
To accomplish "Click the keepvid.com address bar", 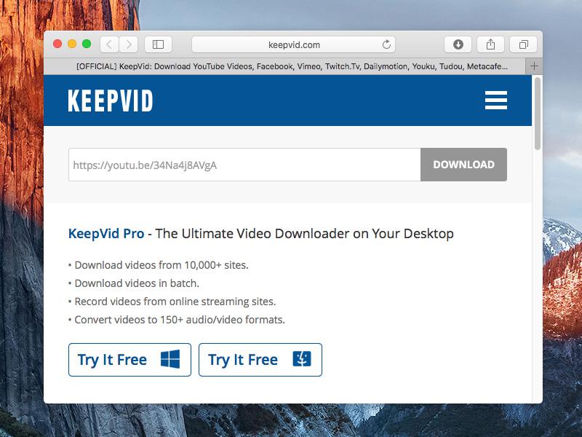I will (294, 44).
